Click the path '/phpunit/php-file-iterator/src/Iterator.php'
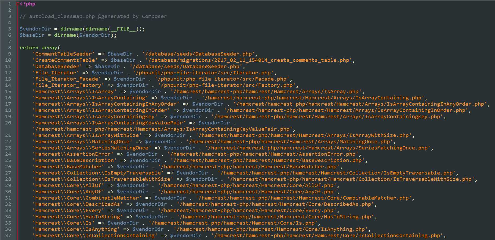 [x=203, y=73]
